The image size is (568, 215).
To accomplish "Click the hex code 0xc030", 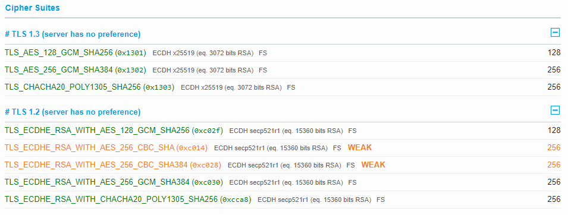I will (207, 182).
